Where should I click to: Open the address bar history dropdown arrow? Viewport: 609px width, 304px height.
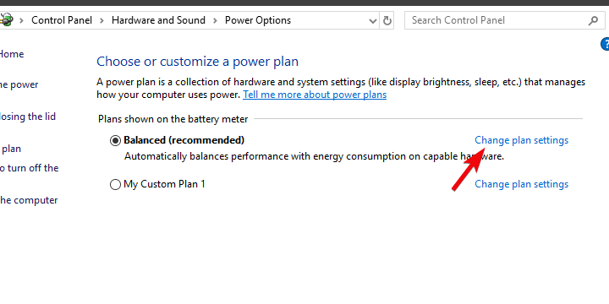372,21
